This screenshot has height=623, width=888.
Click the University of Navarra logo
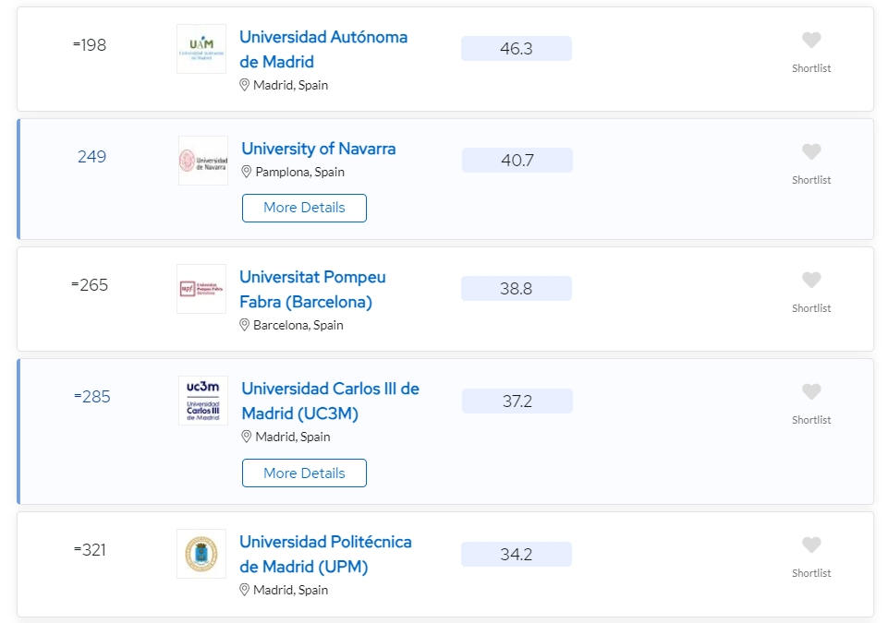(202, 161)
